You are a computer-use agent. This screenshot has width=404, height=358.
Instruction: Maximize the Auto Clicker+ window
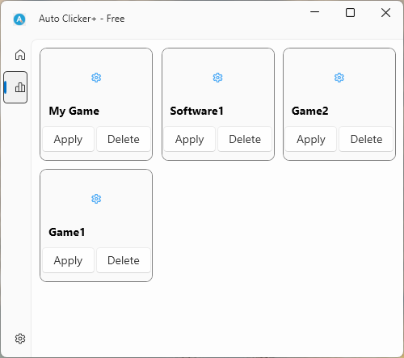click(350, 12)
